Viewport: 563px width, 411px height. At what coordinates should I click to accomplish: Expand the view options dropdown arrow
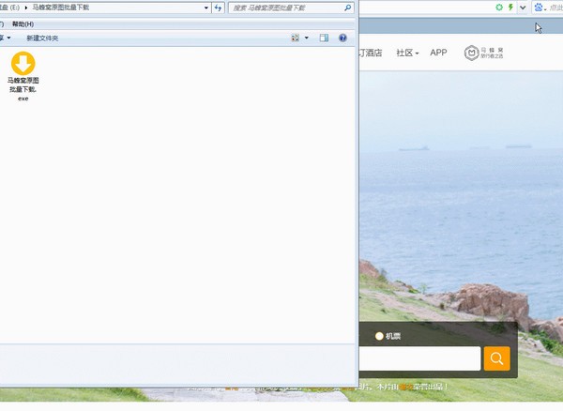click(x=306, y=38)
